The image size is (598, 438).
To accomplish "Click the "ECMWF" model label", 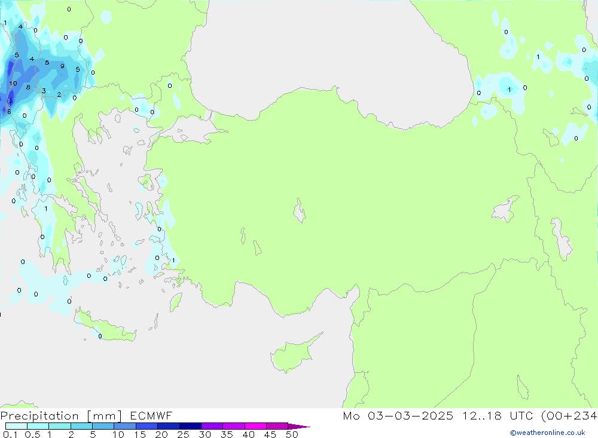I will pyautogui.click(x=151, y=415).
